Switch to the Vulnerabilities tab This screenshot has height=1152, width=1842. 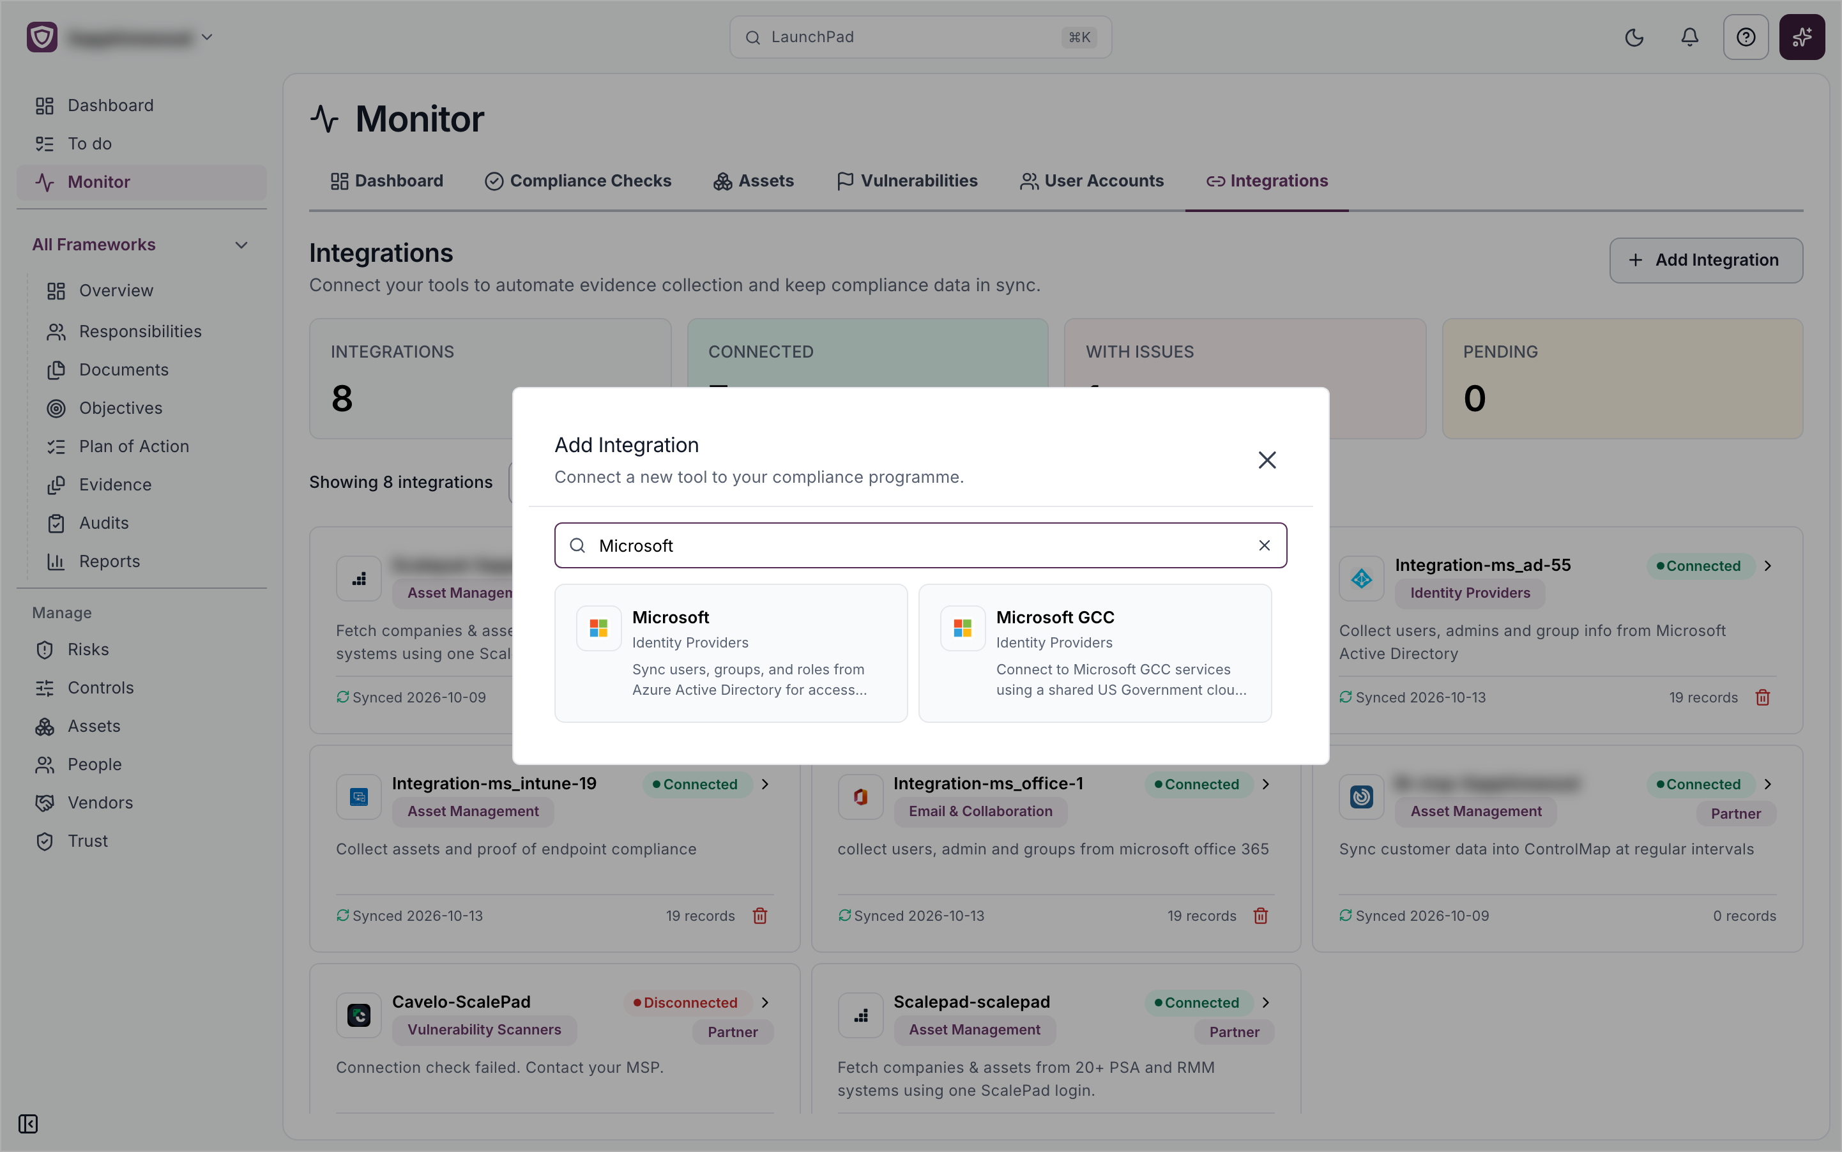[907, 181]
